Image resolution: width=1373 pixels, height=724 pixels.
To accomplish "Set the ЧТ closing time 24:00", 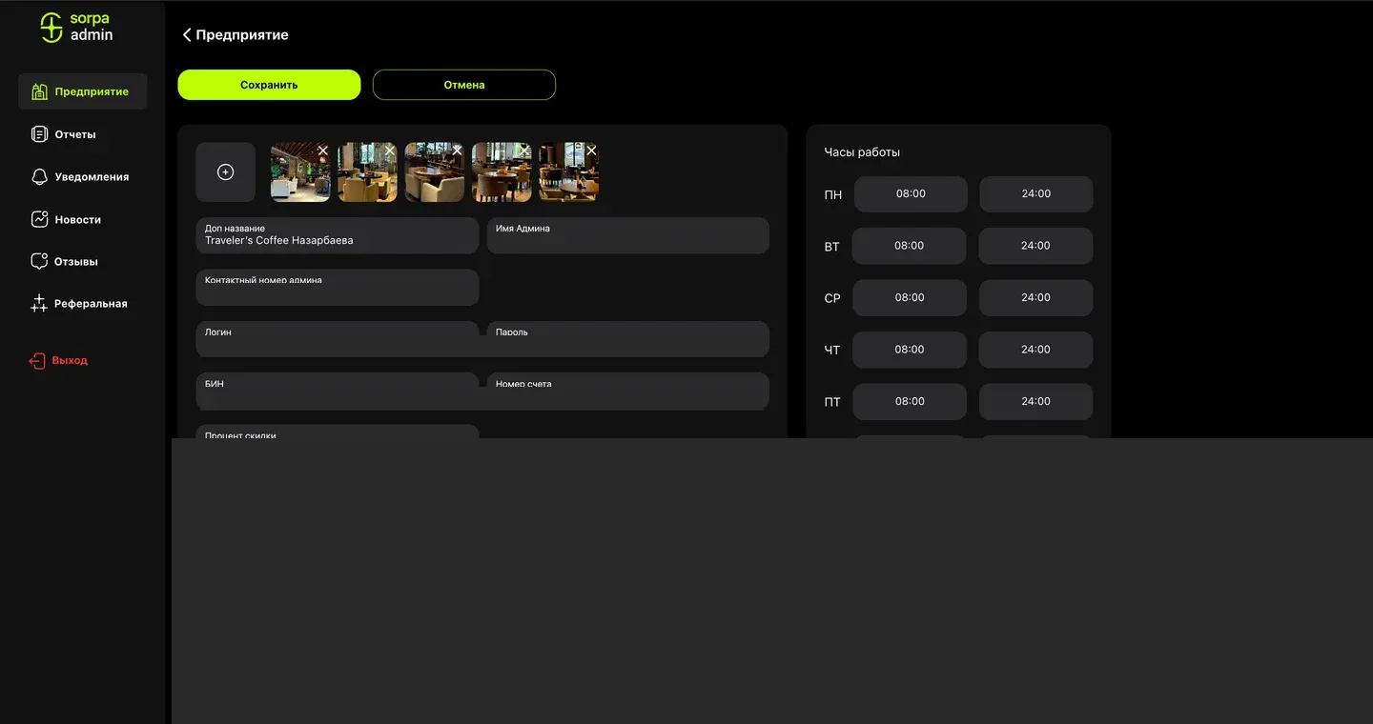I will 1035,350.
